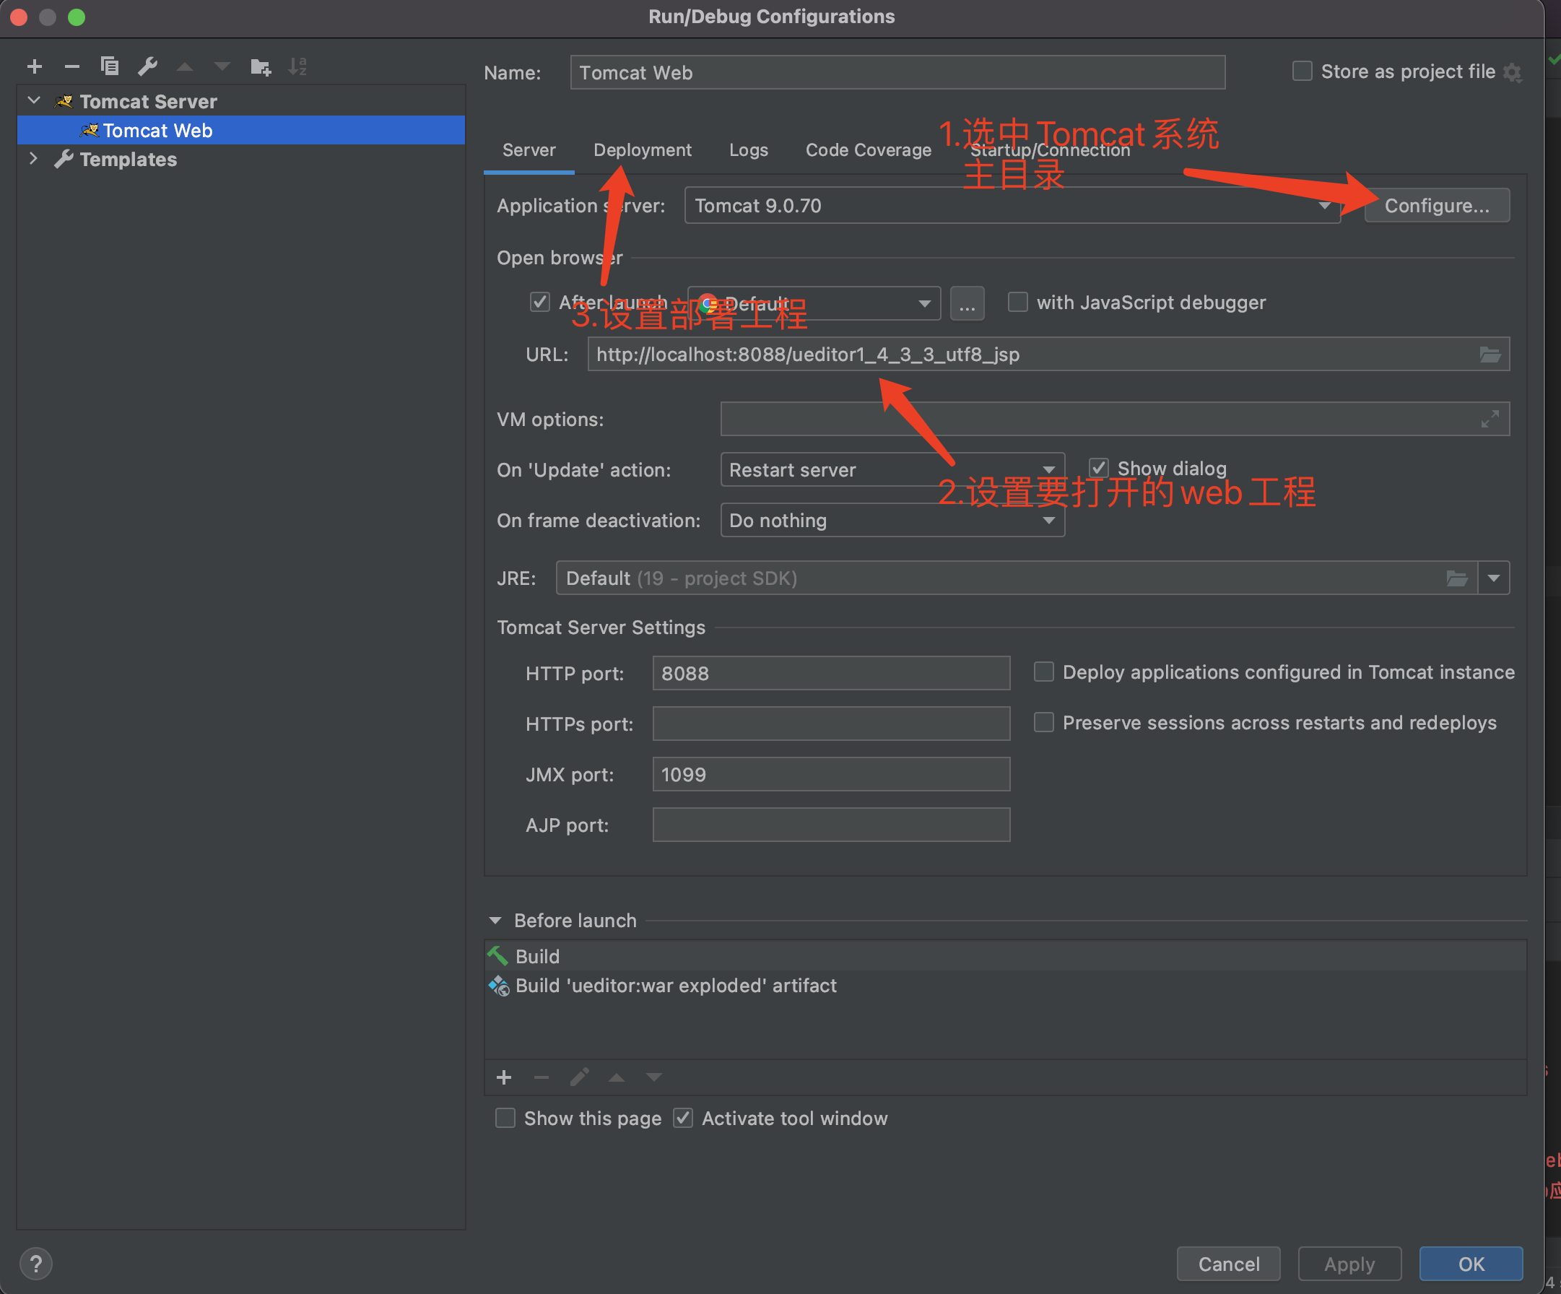
Task: Open Application server Tomcat 9.0.70 dropdown
Action: click(x=1012, y=206)
